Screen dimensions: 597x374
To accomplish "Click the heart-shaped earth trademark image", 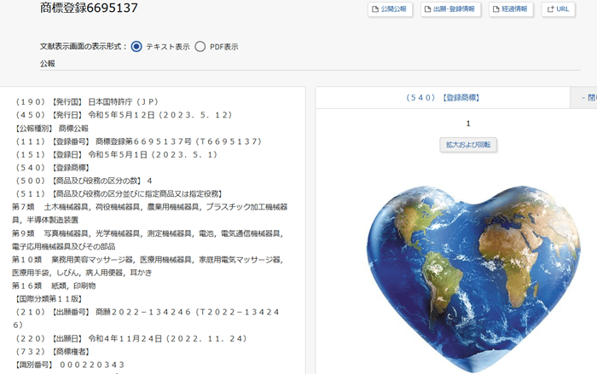I will 473,279.
